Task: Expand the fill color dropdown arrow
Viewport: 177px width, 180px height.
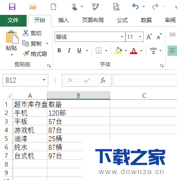Action: click(126, 51)
